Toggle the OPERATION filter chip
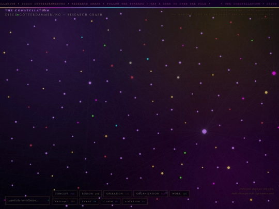 point(118,194)
